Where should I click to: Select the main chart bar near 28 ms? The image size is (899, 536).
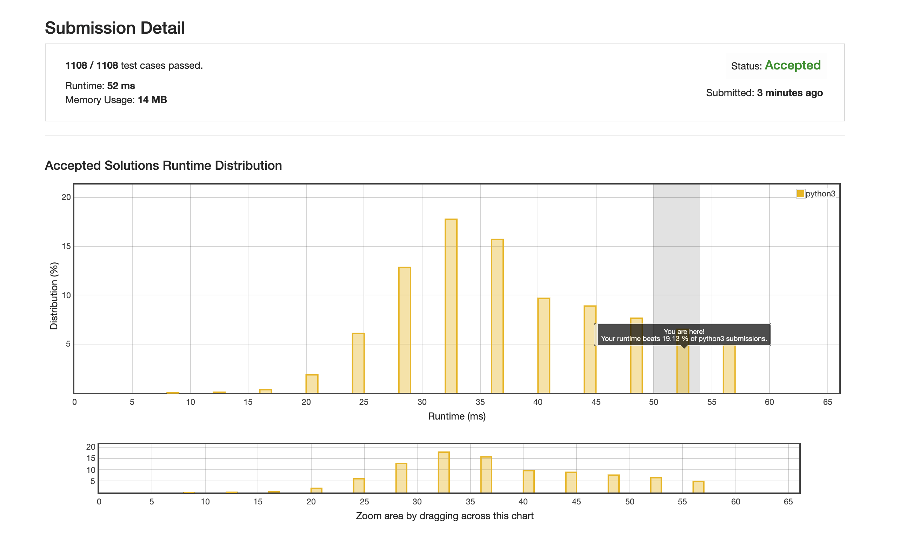pyautogui.click(x=405, y=330)
